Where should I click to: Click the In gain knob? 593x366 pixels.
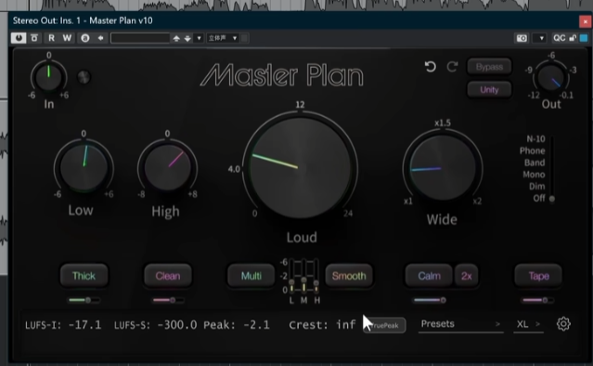48,77
